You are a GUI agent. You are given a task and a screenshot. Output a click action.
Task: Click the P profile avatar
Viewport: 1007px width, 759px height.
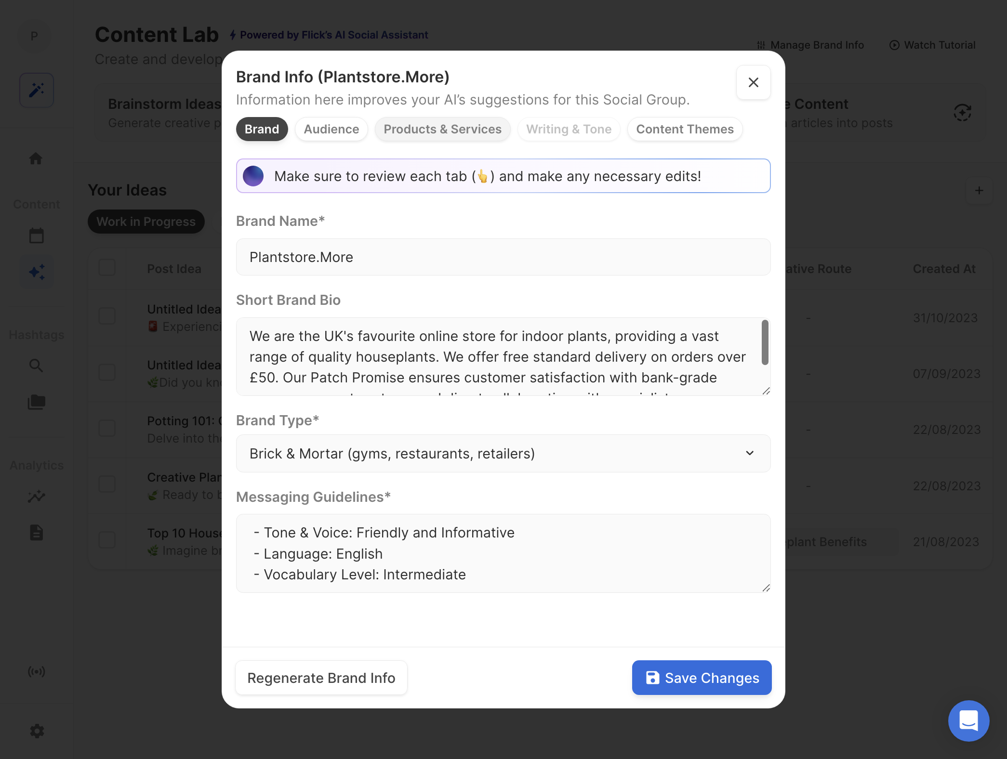pyautogui.click(x=34, y=36)
